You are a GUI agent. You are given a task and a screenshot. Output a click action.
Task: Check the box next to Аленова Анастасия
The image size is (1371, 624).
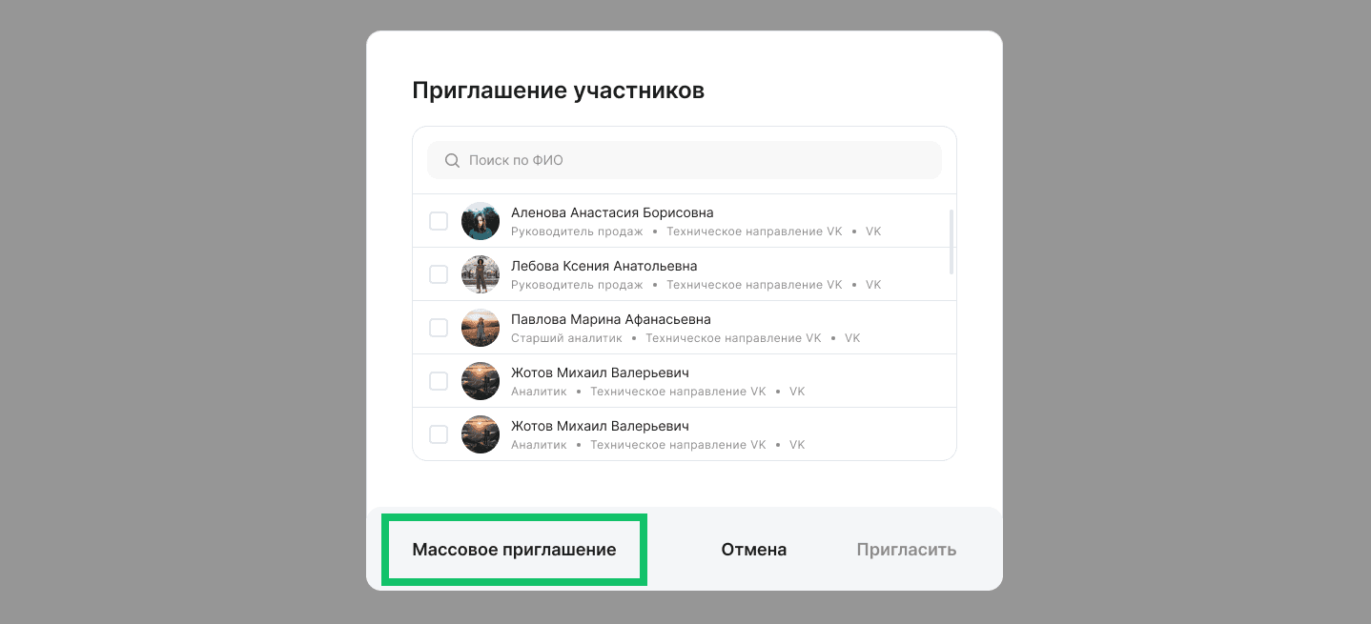pos(439,220)
